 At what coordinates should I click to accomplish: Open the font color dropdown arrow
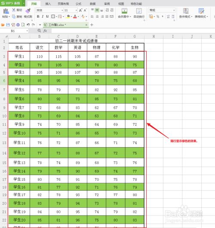78,17
